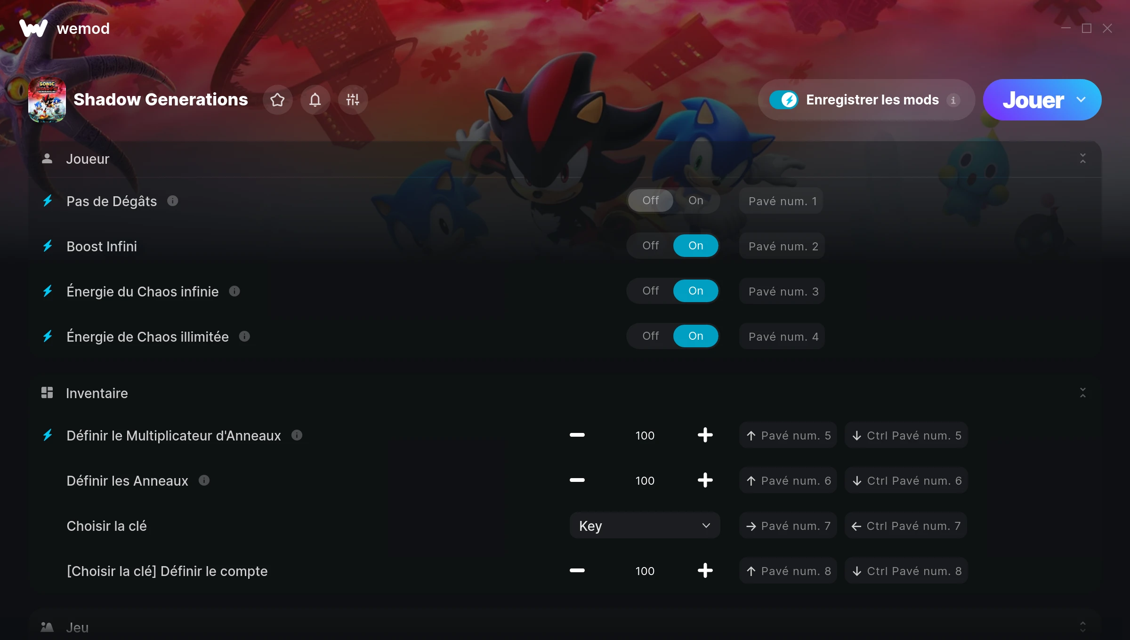Increase Définir les Anneaux with plus button

(x=705, y=480)
